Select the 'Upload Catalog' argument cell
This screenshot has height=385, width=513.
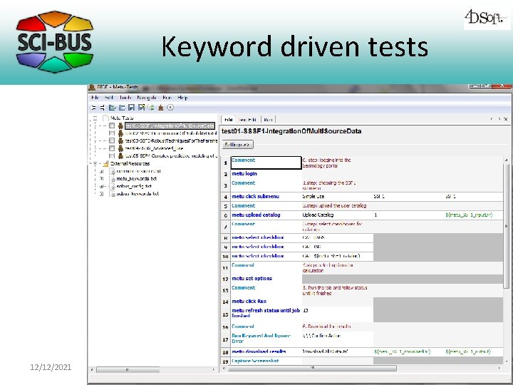click(338, 215)
